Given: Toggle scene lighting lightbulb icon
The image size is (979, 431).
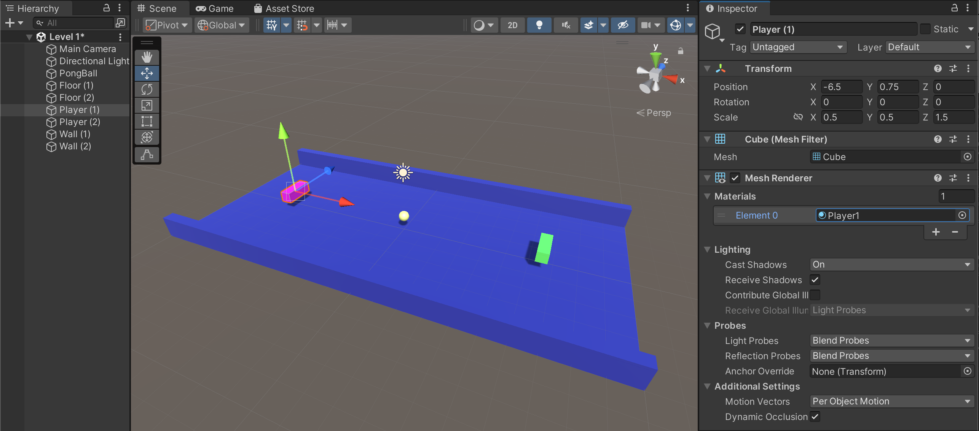Looking at the screenshot, I should [x=539, y=25].
